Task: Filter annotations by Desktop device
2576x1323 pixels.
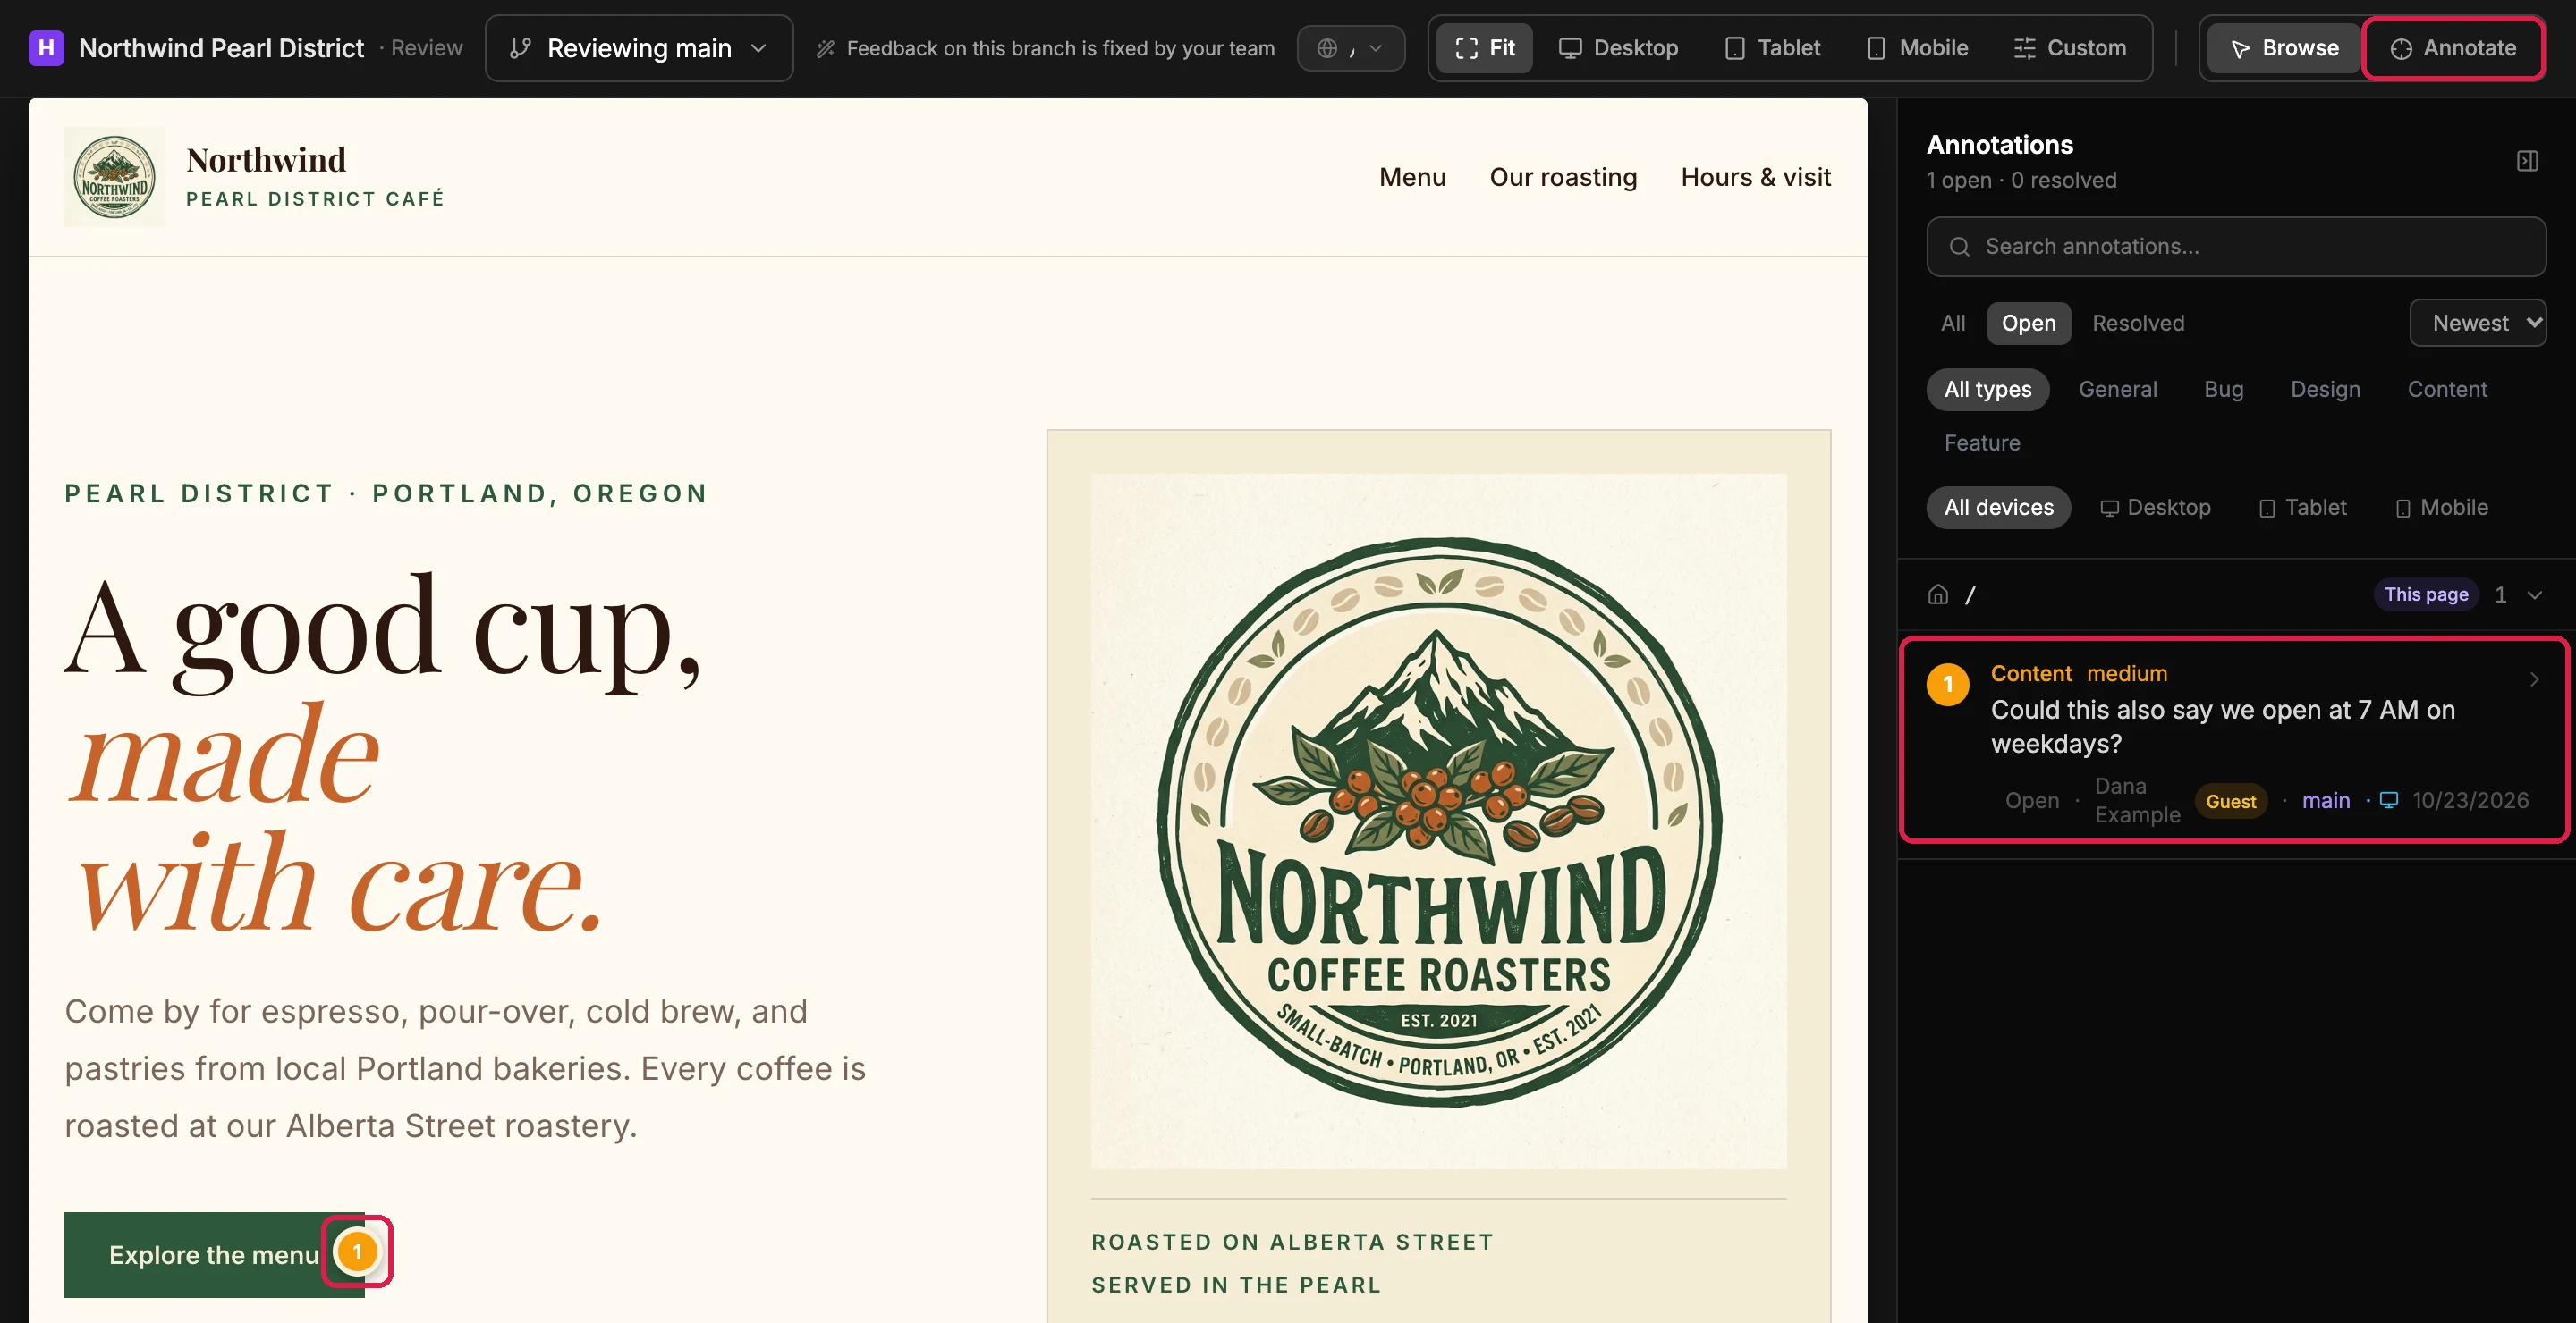Action: 2155,508
